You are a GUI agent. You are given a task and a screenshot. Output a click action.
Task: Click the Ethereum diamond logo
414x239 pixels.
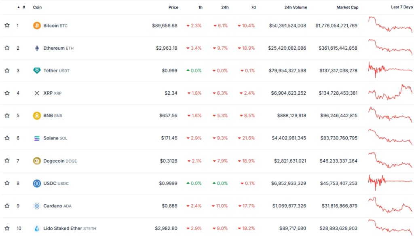37,48
